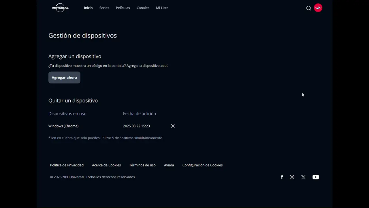
Task: Remove the Windows (Chrome) device with X
Action: pyautogui.click(x=173, y=126)
